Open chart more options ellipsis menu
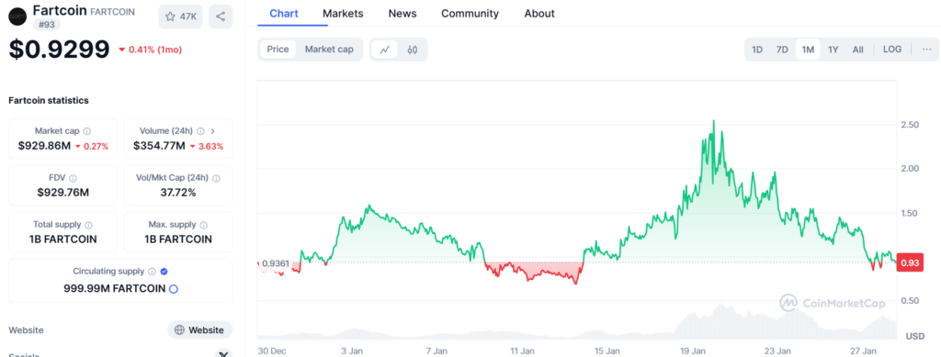The height and width of the screenshot is (357, 941). 926,50
